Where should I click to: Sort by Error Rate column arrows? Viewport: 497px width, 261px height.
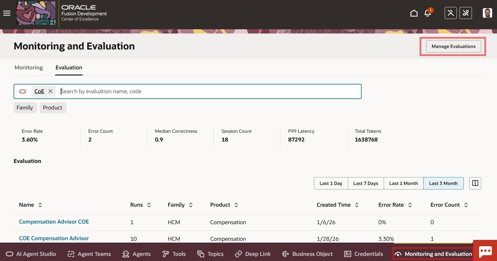[x=410, y=205]
